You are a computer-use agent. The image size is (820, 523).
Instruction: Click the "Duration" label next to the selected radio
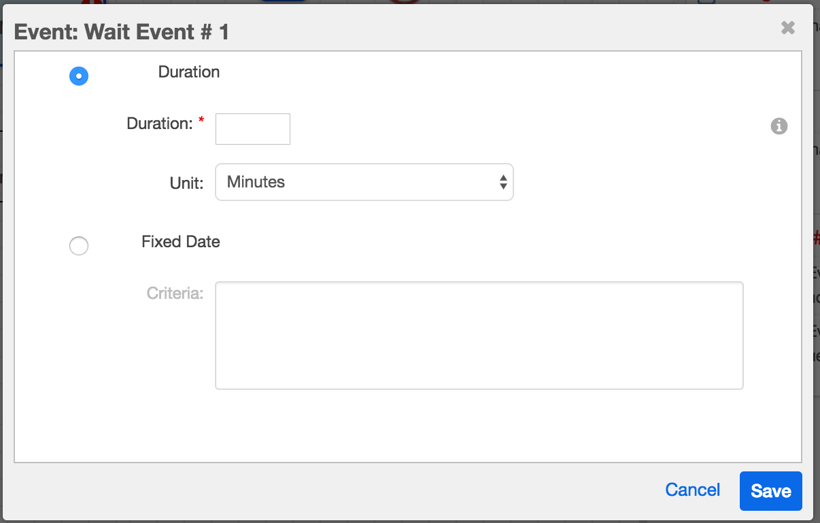[x=189, y=72]
